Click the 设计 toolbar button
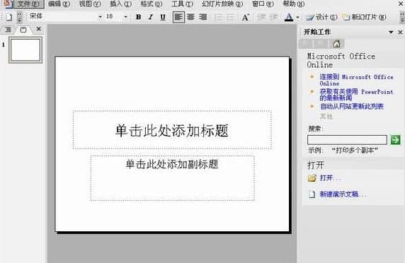405x263 pixels. pyautogui.click(x=322, y=17)
